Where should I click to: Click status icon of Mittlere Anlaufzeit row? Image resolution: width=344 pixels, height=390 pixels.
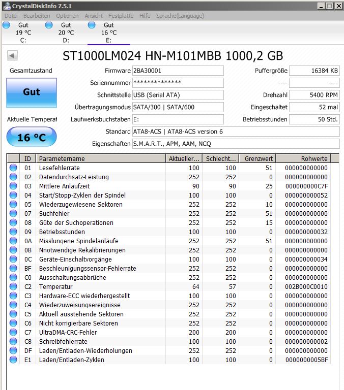pyautogui.click(x=13, y=186)
